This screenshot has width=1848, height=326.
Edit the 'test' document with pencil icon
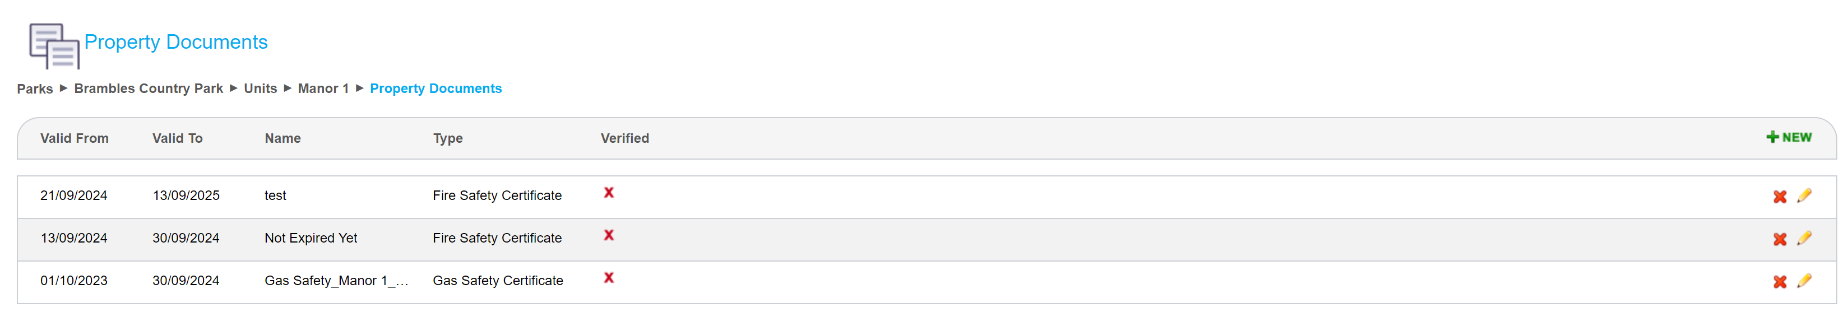coord(1804,195)
